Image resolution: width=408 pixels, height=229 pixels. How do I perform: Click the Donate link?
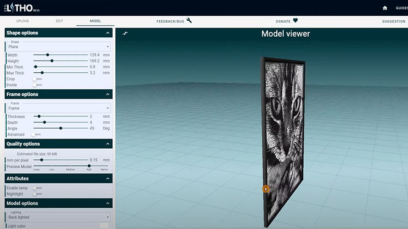(283, 21)
